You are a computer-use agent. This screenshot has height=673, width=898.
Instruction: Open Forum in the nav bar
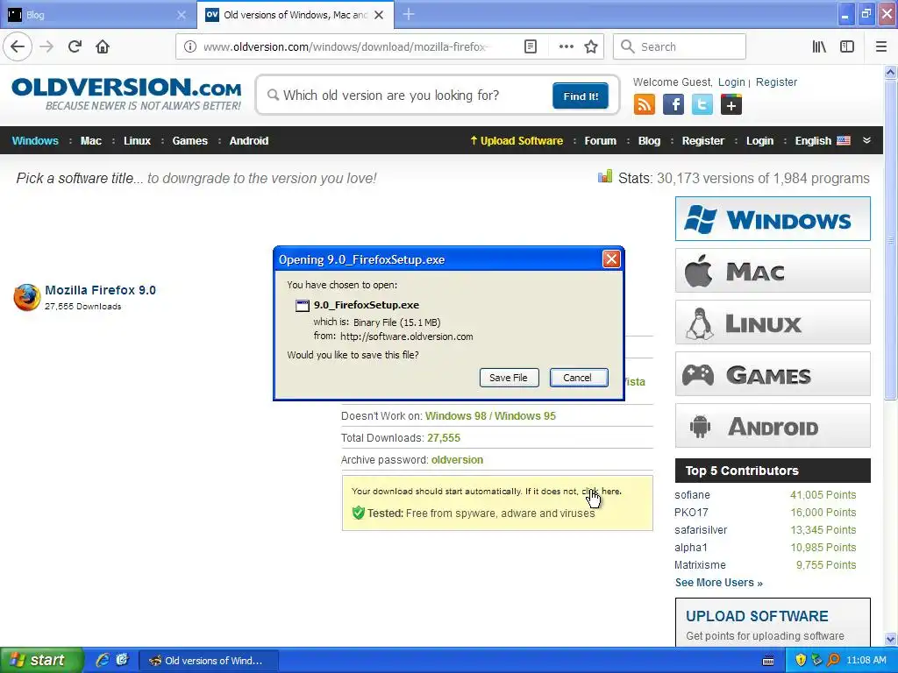600,141
